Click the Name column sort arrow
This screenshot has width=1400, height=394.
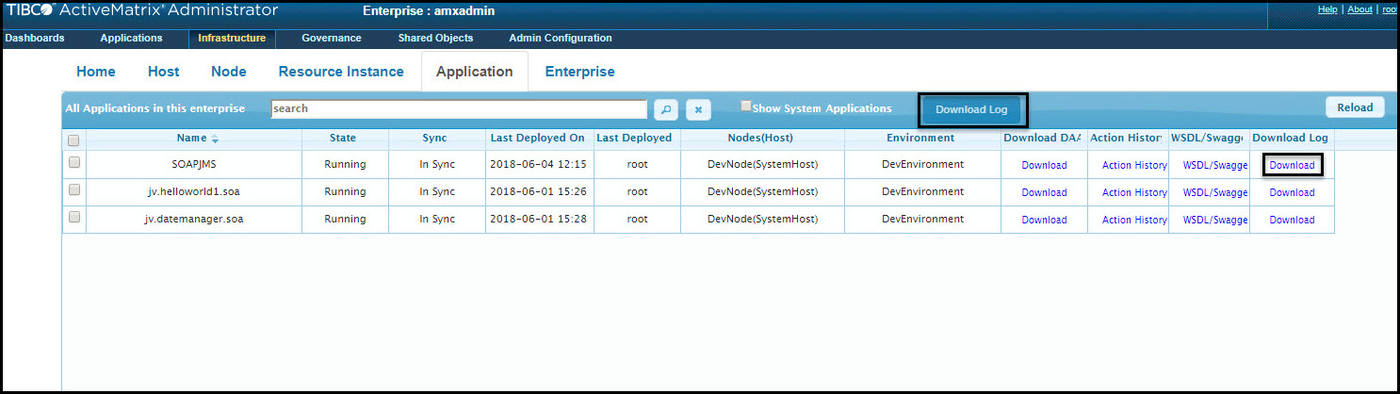point(215,140)
